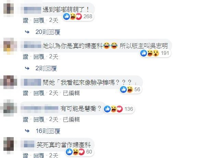Click the heart reaction icon beside 60
This screenshot has height=158, width=204.
click(82, 152)
